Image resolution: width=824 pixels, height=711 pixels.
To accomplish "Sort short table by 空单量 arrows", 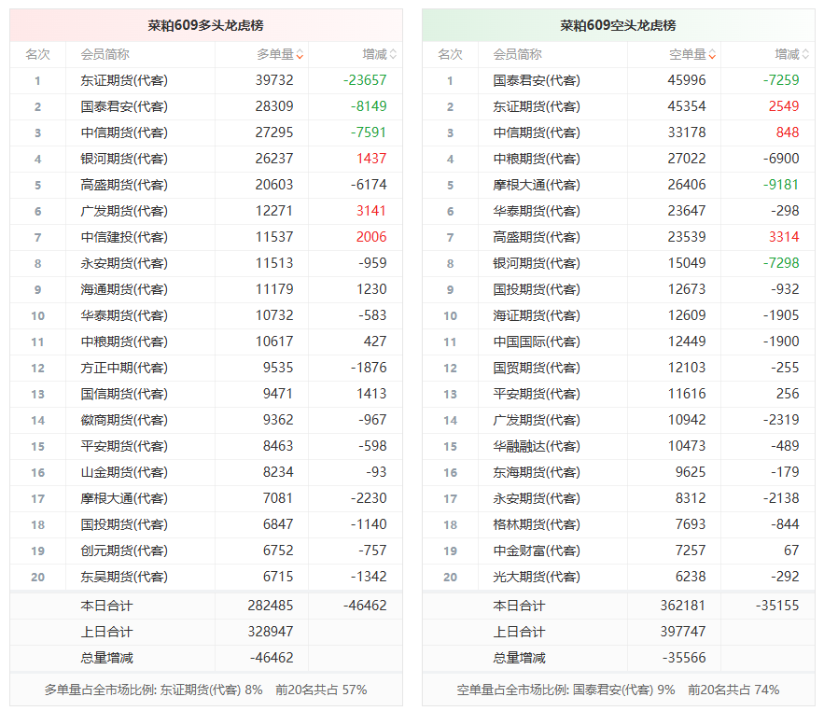I will pos(712,54).
